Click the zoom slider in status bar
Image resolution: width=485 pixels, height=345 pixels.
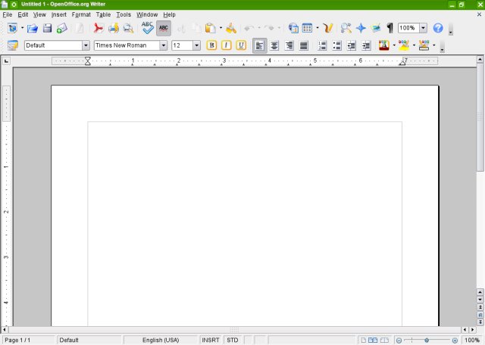(x=427, y=340)
